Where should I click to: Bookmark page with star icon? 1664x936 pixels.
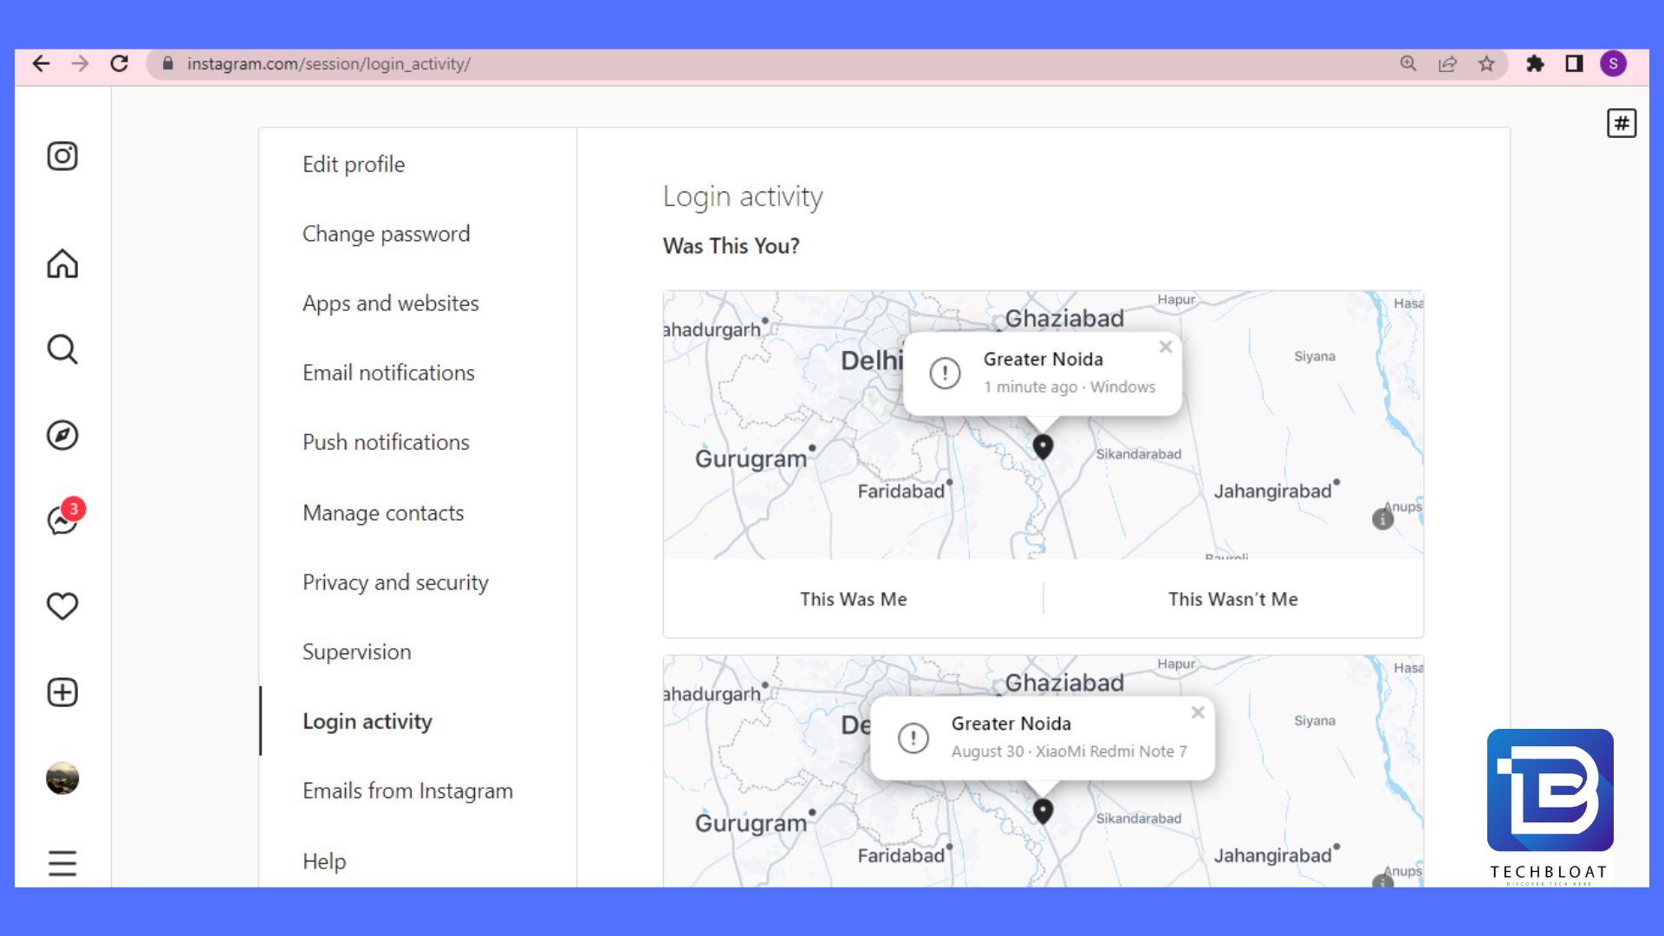pos(1486,64)
